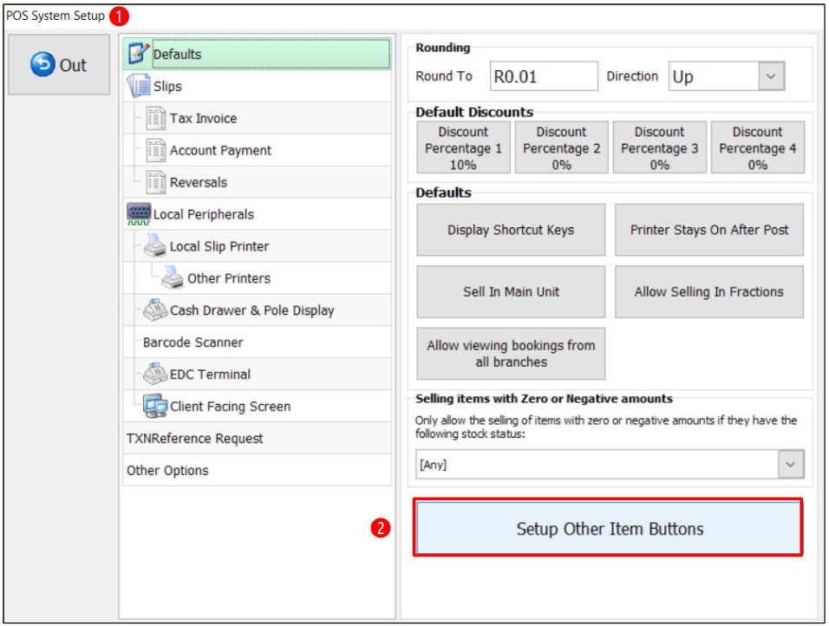Edit Discount Percentage 2 button

pyautogui.click(x=561, y=147)
